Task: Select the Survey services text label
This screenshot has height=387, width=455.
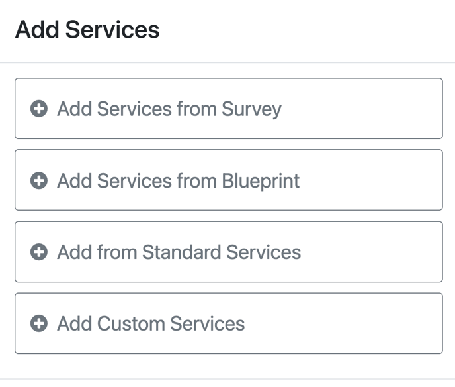Action: point(169,109)
